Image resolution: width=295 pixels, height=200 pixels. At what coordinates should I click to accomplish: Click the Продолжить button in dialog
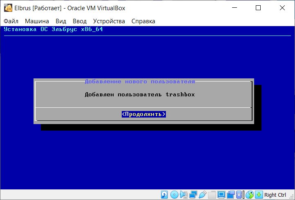point(144,114)
